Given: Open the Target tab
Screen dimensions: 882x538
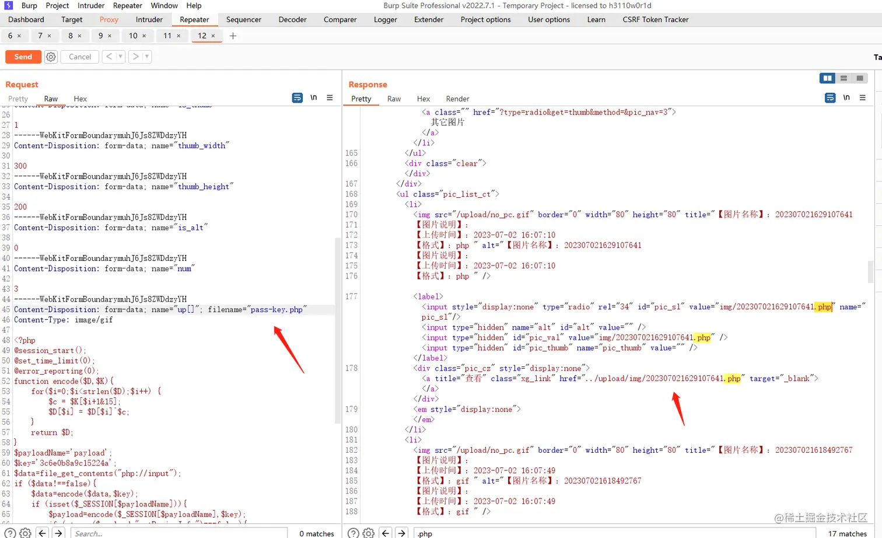Looking at the screenshot, I should click(x=72, y=19).
